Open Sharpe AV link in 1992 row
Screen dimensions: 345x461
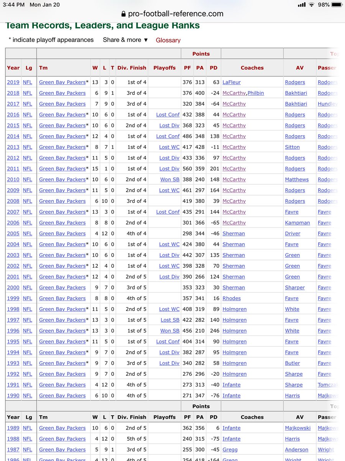click(x=294, y=374)
